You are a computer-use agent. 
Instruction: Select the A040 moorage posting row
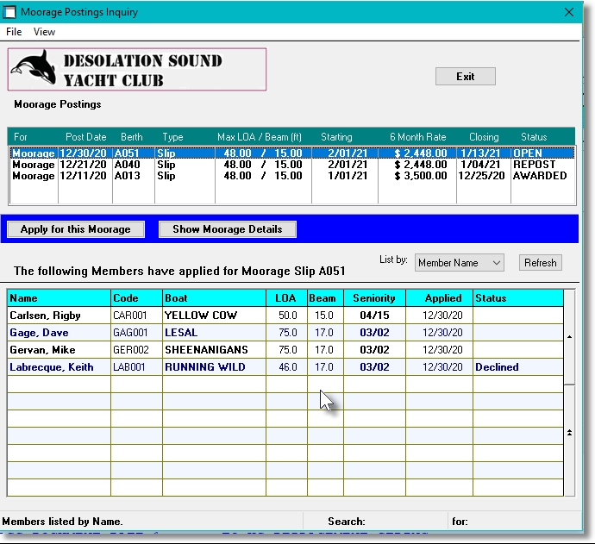291,165
